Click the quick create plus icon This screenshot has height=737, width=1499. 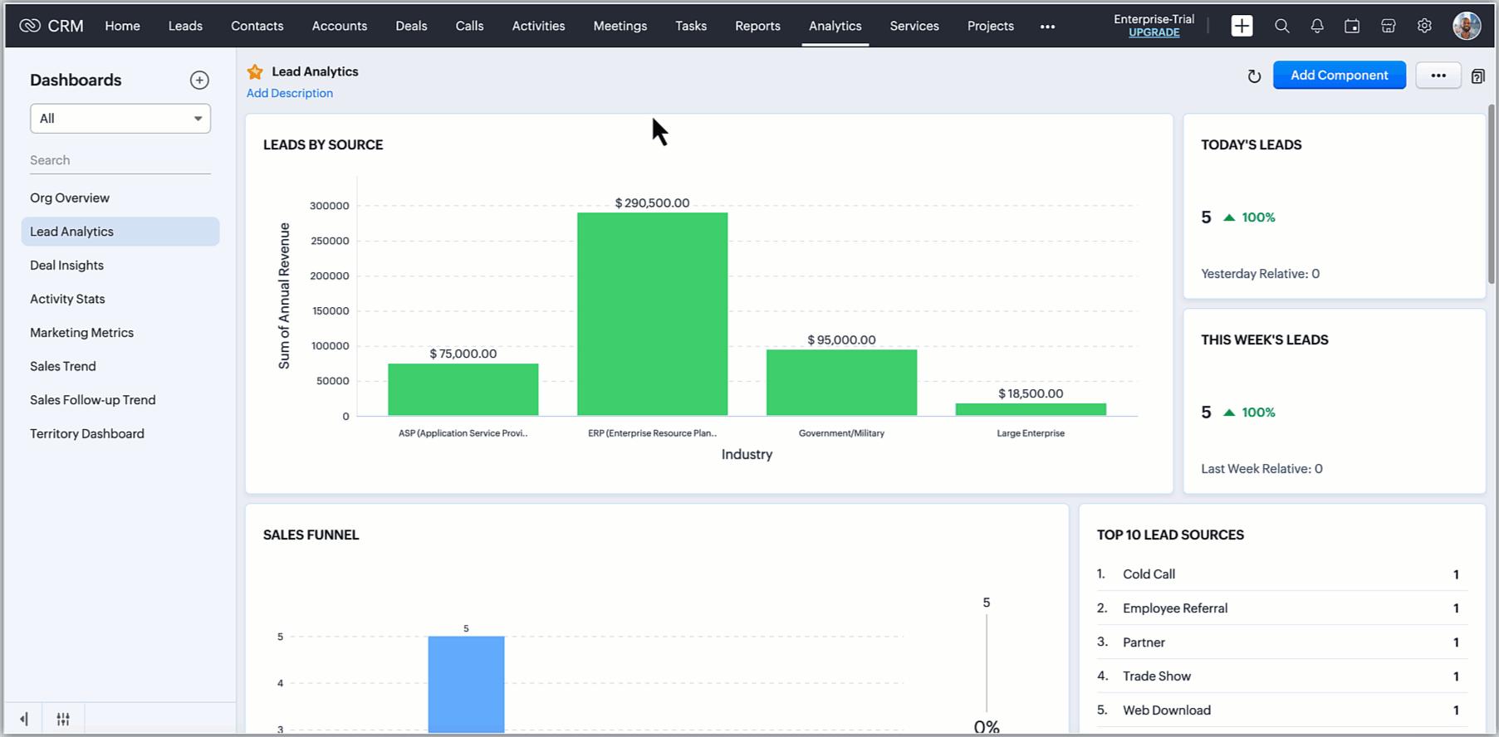point(1242,26)
